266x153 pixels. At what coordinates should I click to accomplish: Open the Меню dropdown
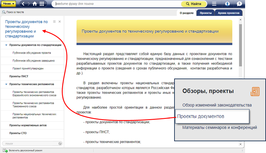point(9,4)
